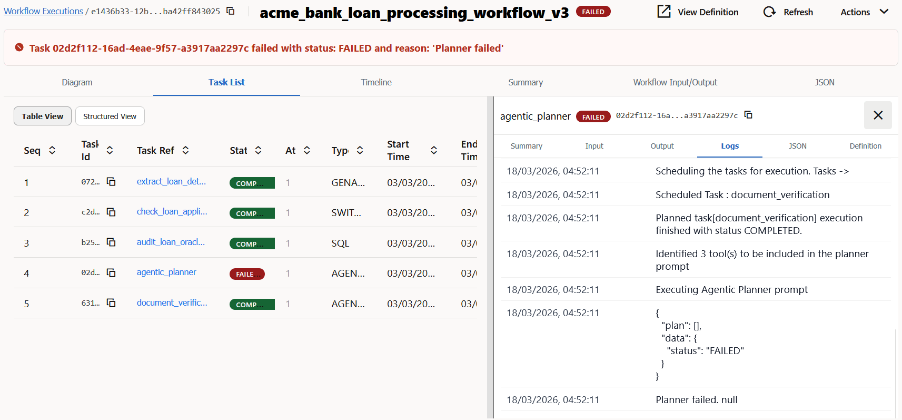Viewport: 902px width, 420px height.
Task: Sort the table by Task Id column
Action: pos(110,150)
